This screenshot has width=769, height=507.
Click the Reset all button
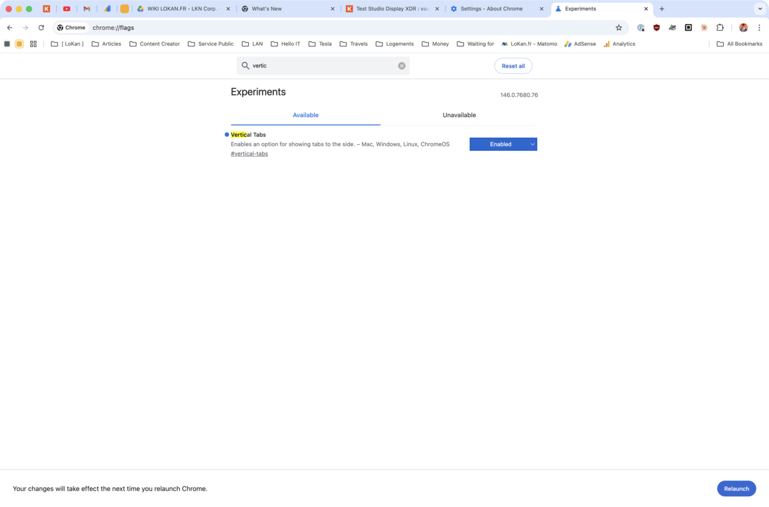click(513, 66)
